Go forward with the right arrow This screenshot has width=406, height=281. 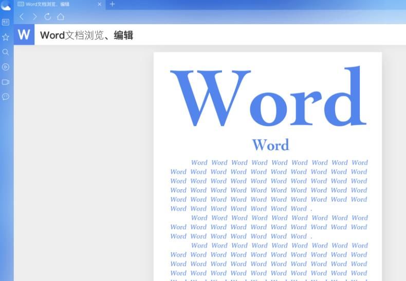(35, 17)
